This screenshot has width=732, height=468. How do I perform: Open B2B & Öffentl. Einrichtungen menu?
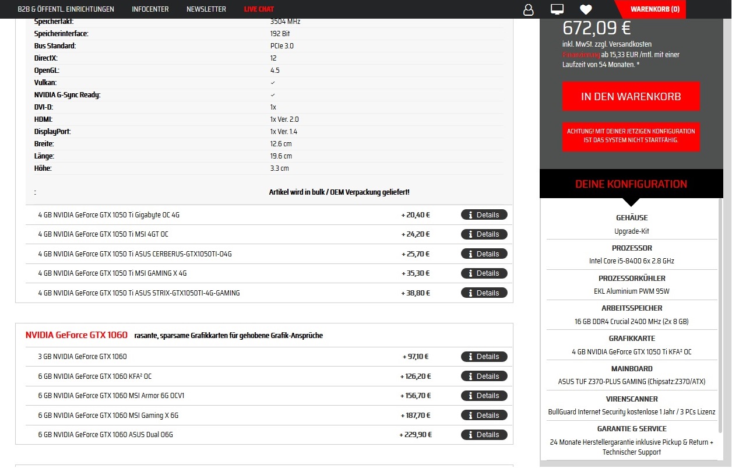[66, 9]
